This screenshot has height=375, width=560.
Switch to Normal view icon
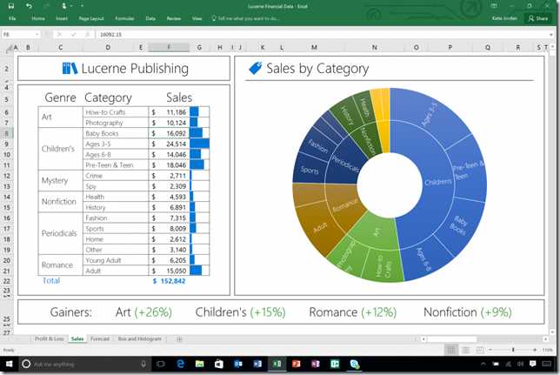[451, 350]
